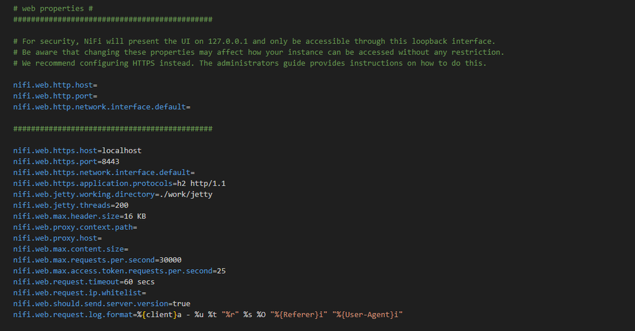635x331 pixels.
Task: Click the 'true' value of should.send.server.version
Action: tap(181, 304)
